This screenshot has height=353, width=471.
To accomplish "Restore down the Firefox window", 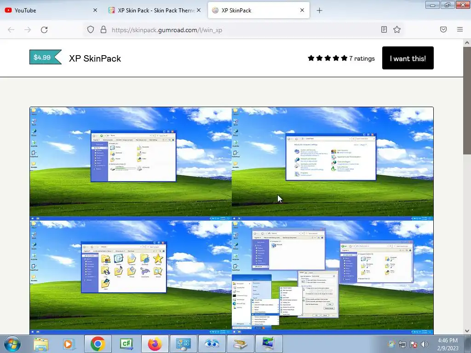I will point(448,5).
